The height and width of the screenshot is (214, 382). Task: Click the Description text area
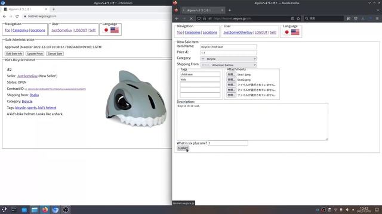252,122
